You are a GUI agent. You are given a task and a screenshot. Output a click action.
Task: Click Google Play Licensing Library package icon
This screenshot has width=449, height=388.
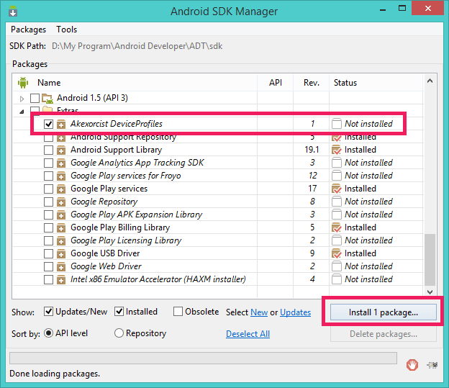tap(60, 240)
